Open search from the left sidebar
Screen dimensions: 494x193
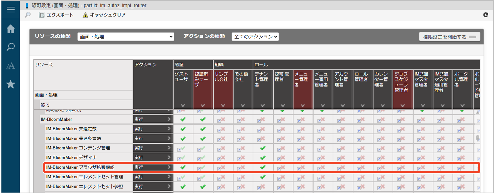pyautogui.click(x=10, y=47)
